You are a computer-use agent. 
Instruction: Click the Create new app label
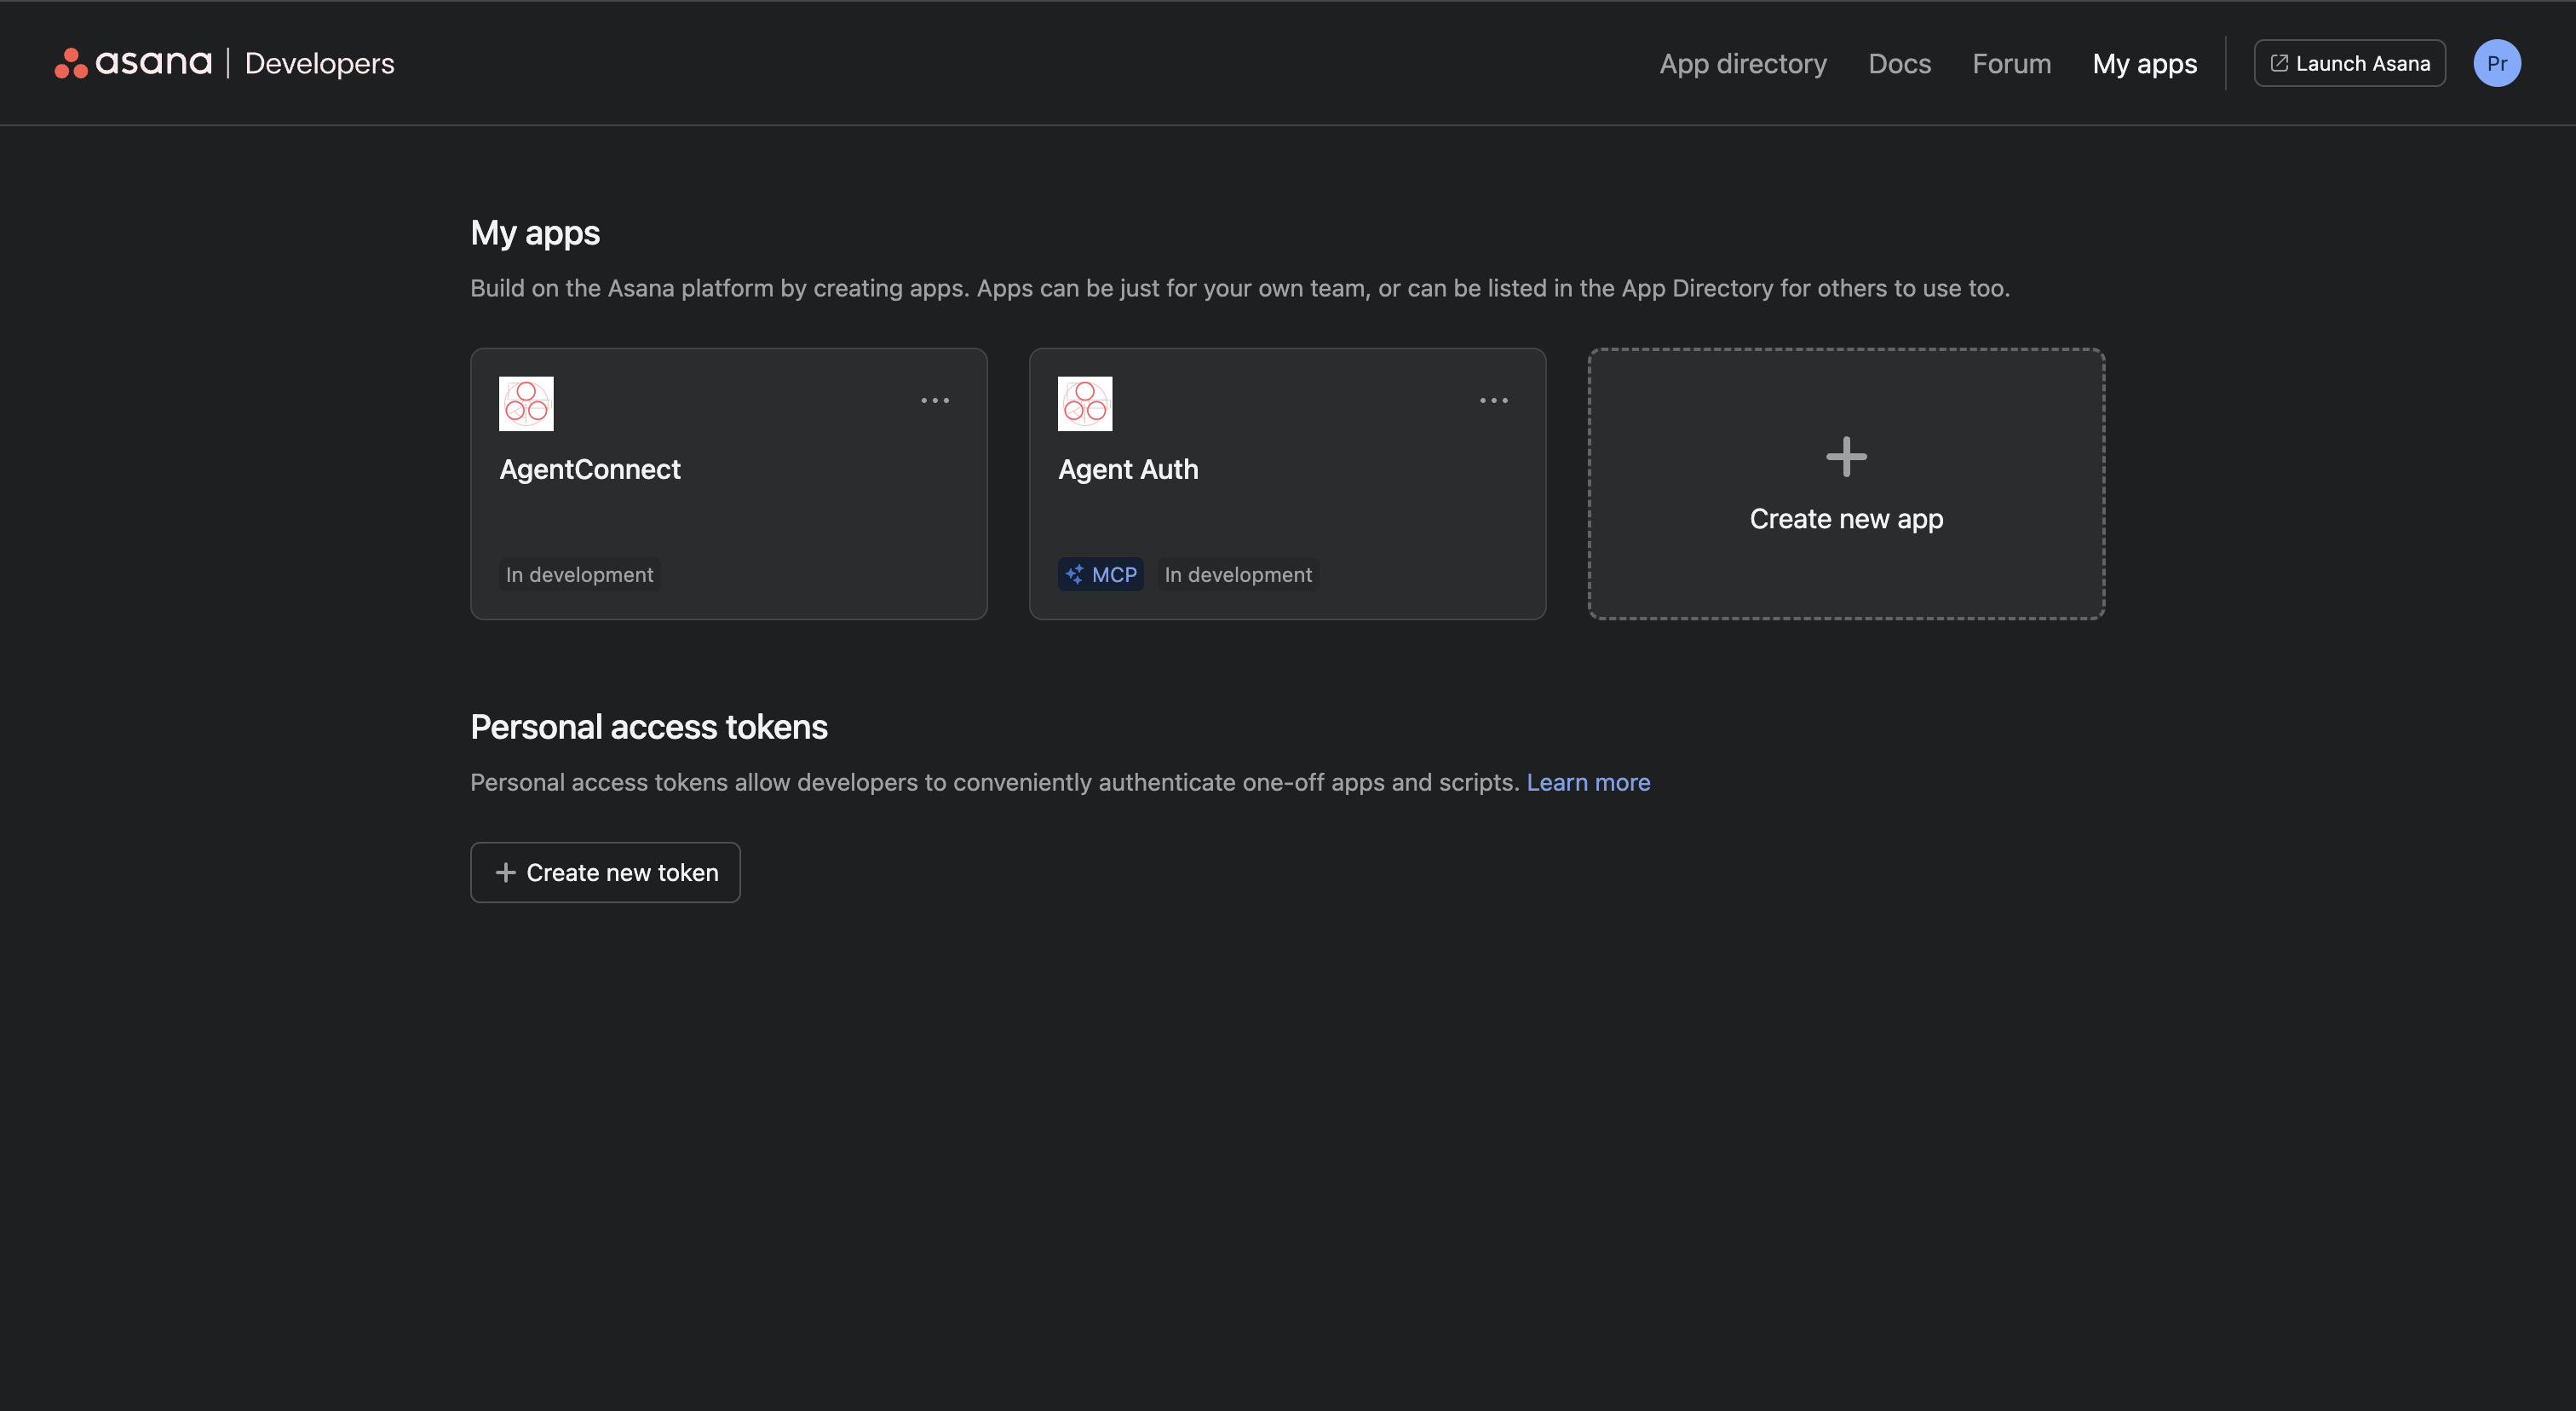pyautogui.click(x=1846, y=519)
